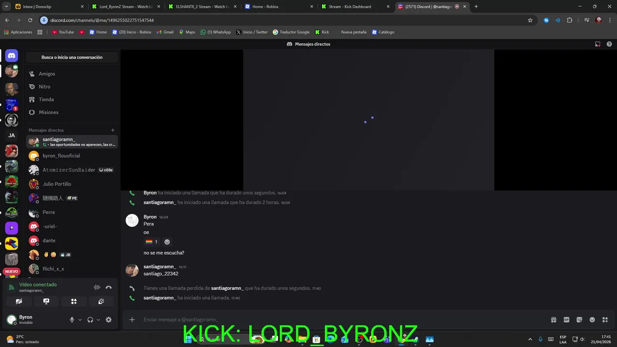617x347 pixels.
Task: Expand microphone input options arrow
Action: pyautogui.click(x=80, y=320)
